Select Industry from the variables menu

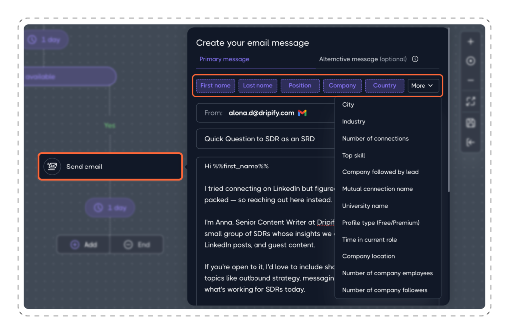354,121
